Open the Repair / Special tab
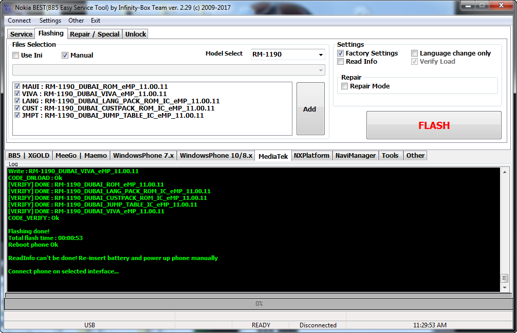This screenshot has height=333, width=517. tap(95, 34)
